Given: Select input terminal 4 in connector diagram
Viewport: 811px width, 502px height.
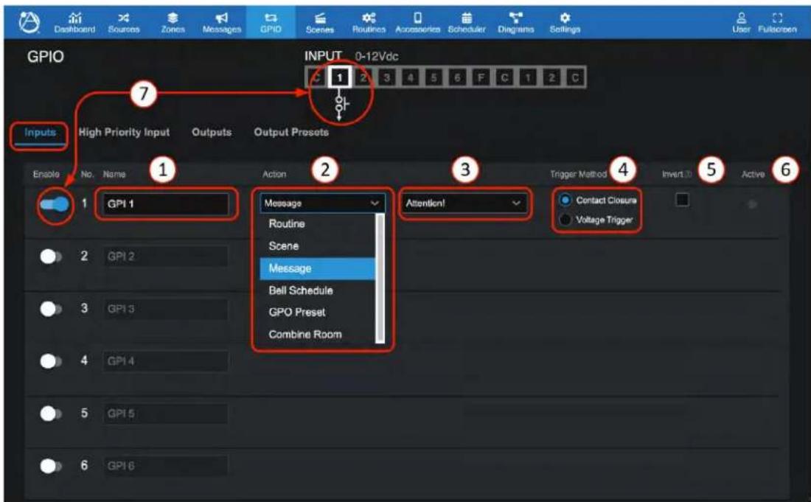Looking at the screenshot, I should [410, 77].
